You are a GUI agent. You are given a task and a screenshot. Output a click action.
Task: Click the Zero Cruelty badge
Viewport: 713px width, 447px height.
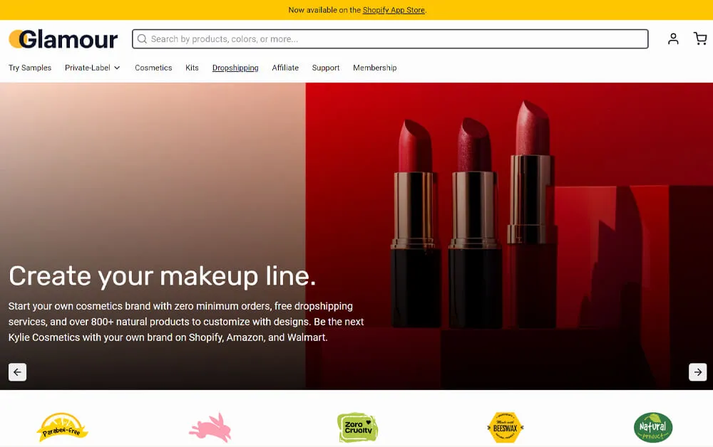coord(357,427)
